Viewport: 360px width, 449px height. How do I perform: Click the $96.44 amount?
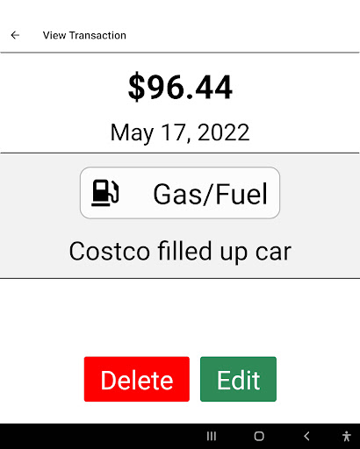click(180, 88)
